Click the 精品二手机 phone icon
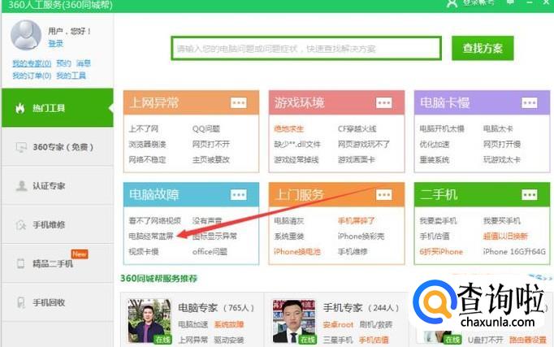 pos(21,263)
